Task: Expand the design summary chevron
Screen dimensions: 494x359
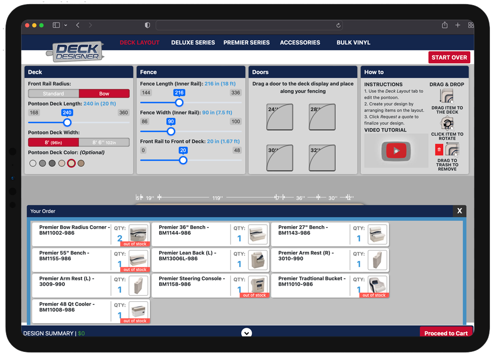Action: pyautogui.click(x=247, y=333)
